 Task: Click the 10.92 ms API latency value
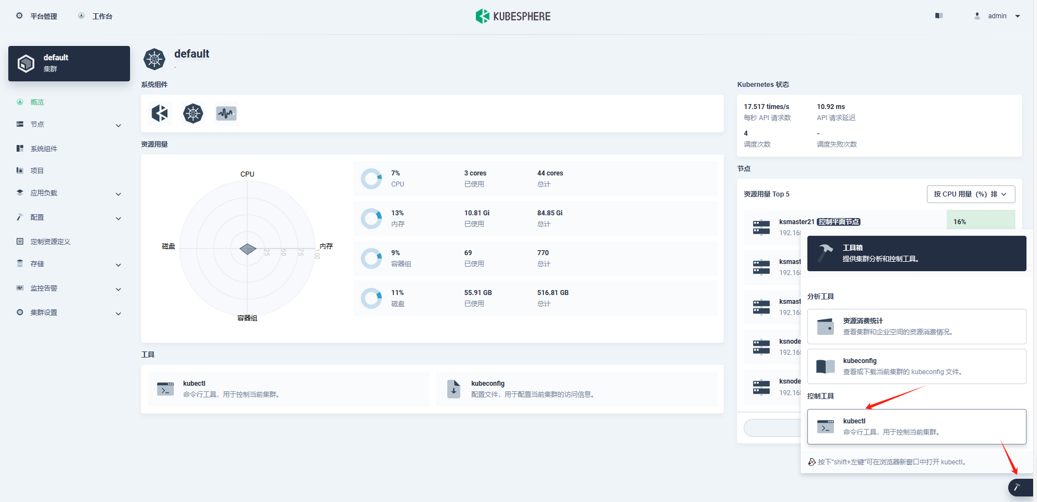(x=831, y=107)
